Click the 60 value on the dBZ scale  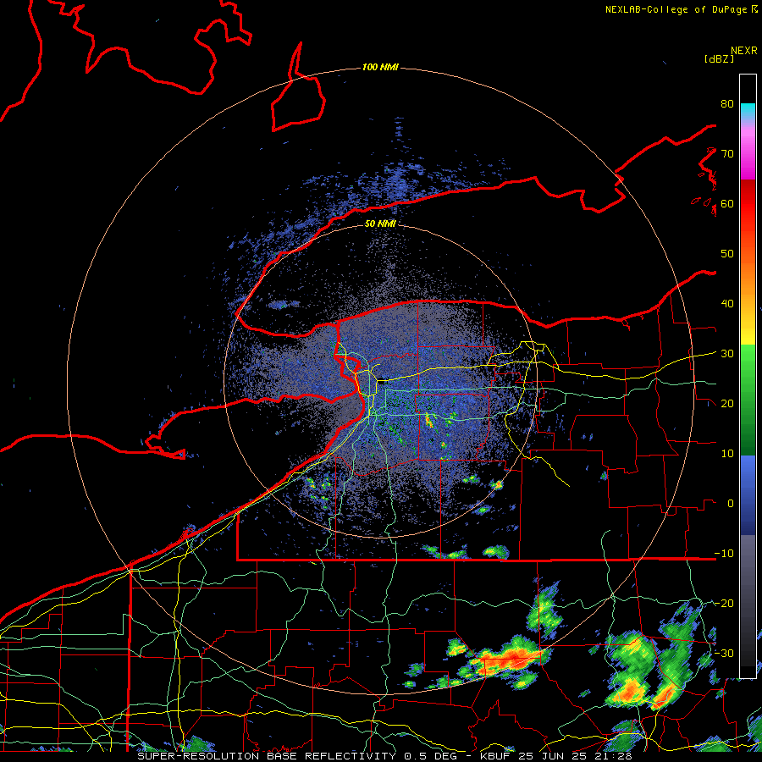(727, 203)
